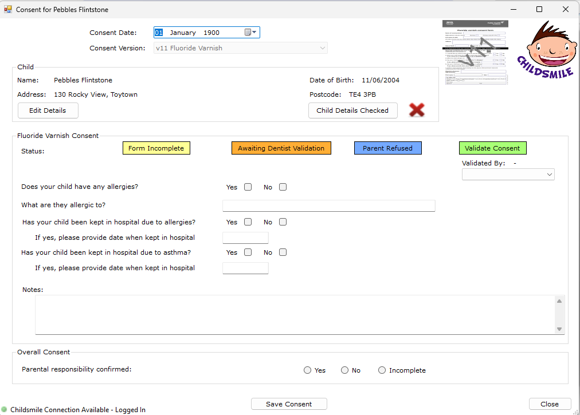Click the Childsmile cartoon face logo
Viewport: 580px width, 415px height.
[x=546, y=50]
